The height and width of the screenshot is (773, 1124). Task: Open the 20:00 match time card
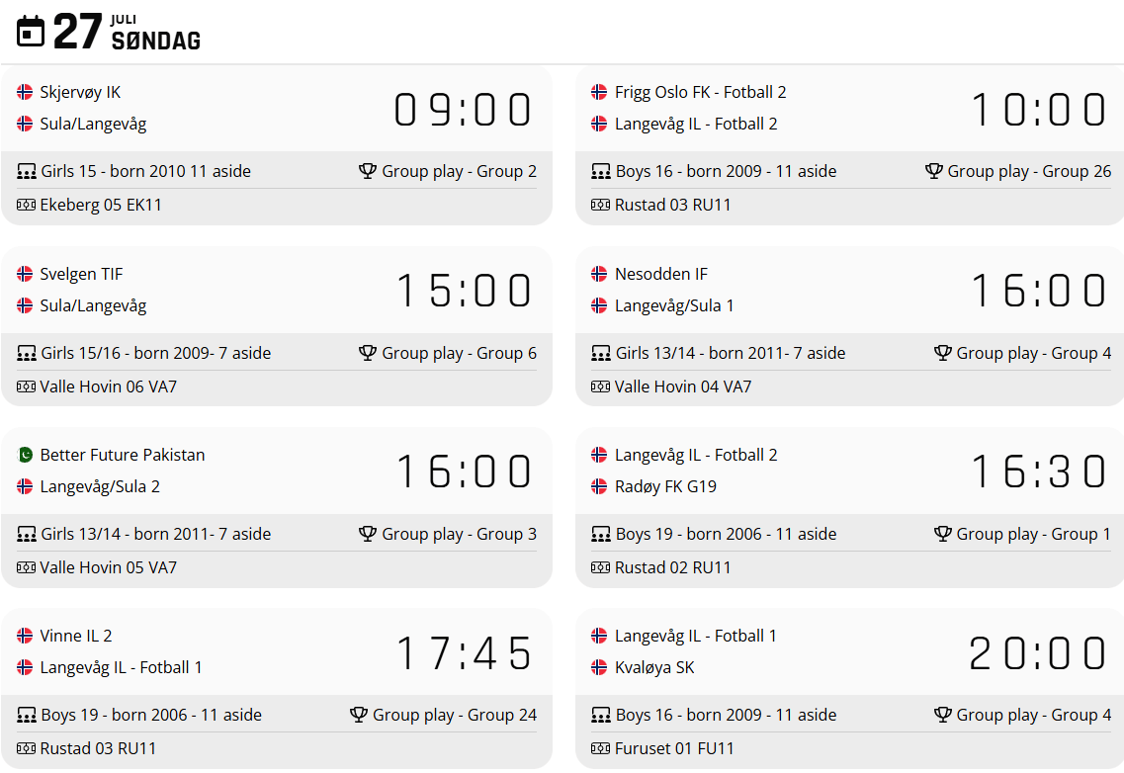coord(1039,652)
